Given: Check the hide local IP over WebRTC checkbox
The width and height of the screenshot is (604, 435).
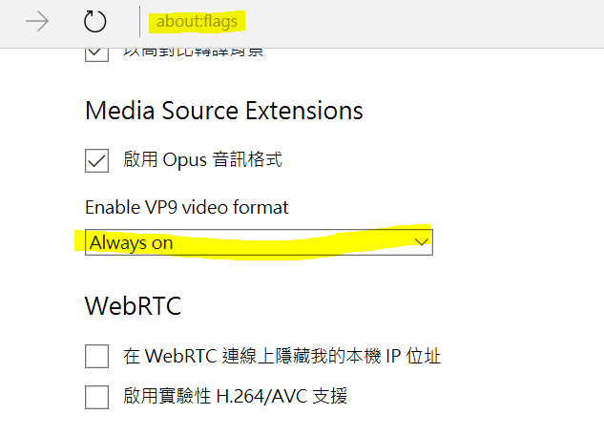Looking at the screenshot, I should (x=96, y=356).
